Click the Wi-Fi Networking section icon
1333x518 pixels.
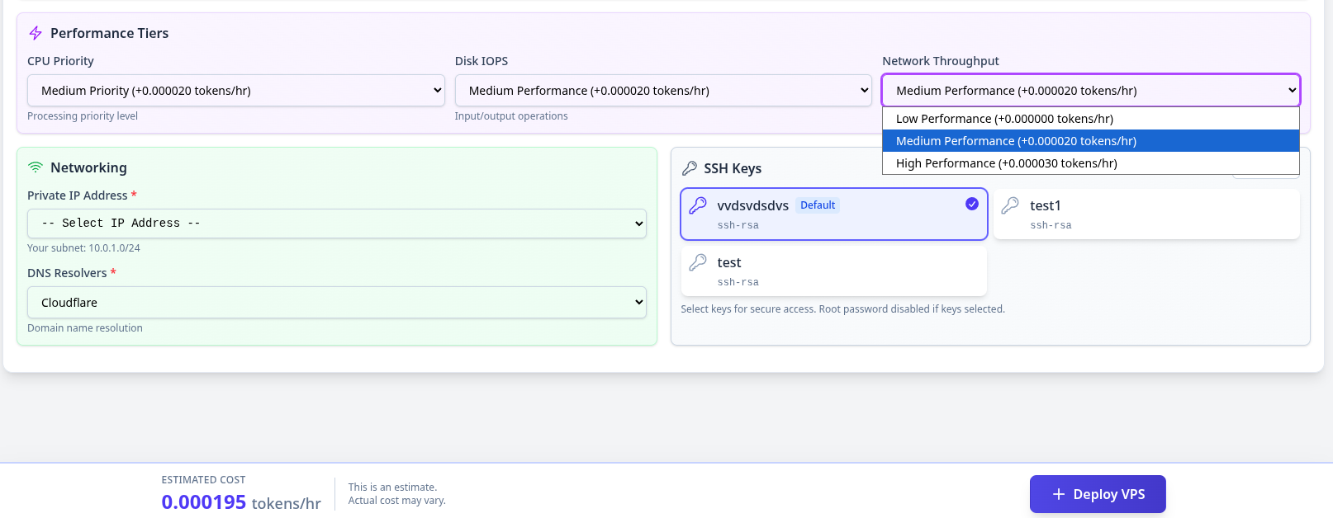(36, 167)
